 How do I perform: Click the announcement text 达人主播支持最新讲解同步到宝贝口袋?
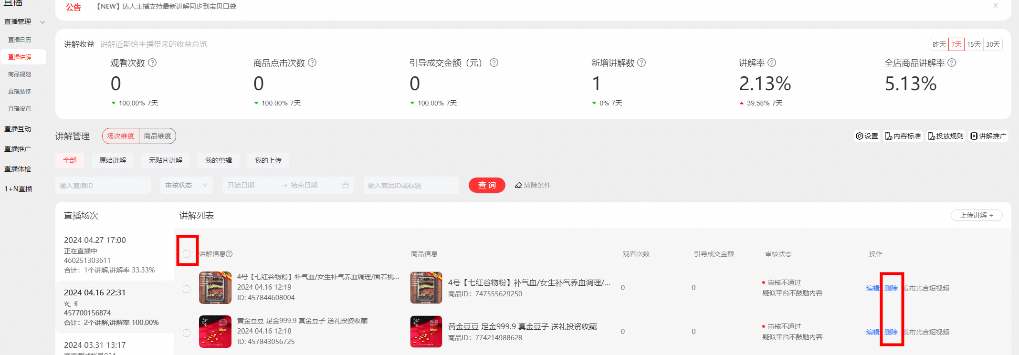pyautogui.click(x=179, y=6)
